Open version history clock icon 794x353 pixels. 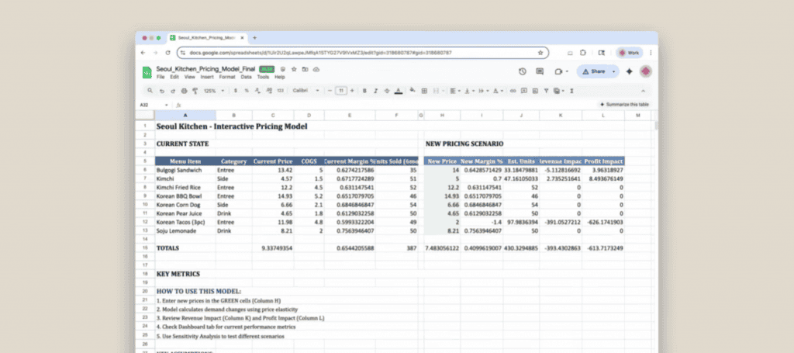[522, 71]
